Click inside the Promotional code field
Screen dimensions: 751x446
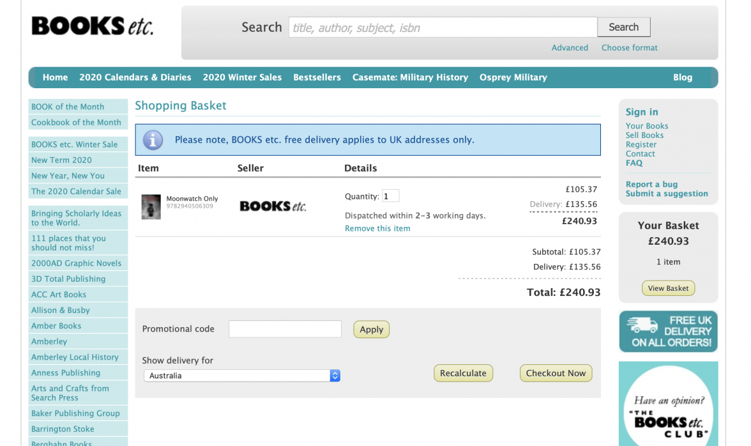click(x=285, y=328)
